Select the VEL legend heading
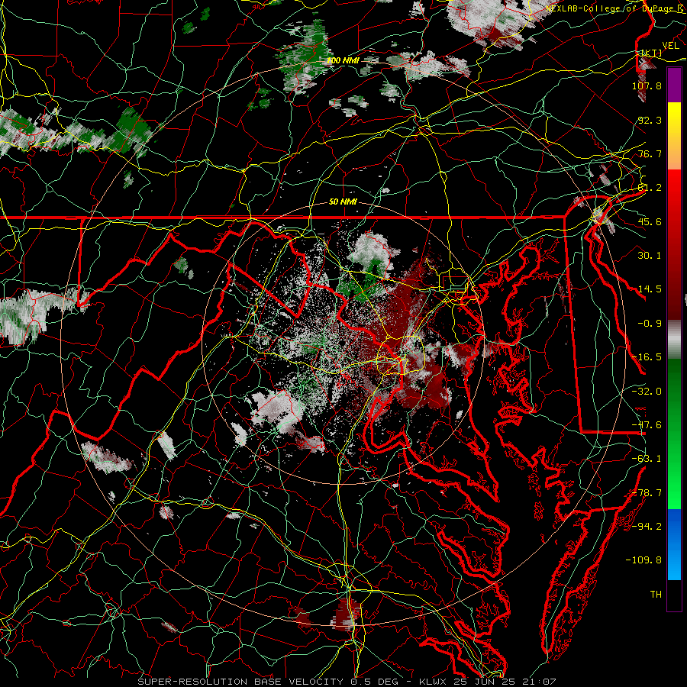The width and height of the screenshot is (687, 687). [670, 46]
